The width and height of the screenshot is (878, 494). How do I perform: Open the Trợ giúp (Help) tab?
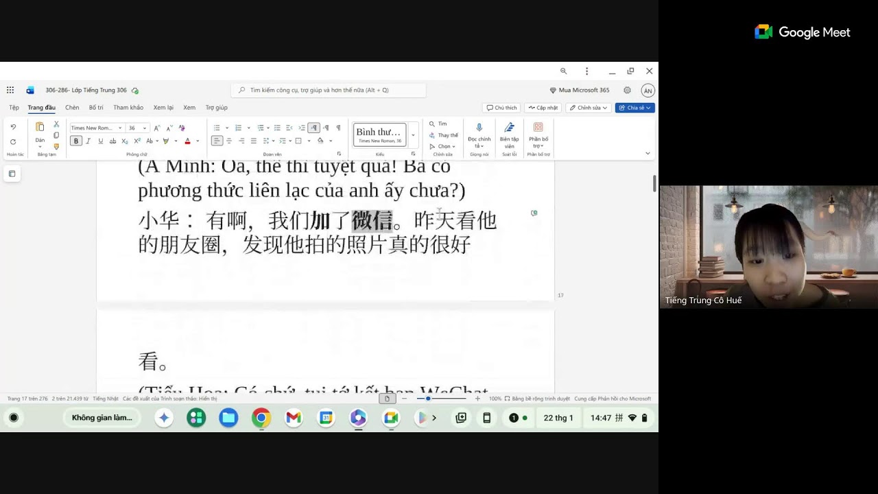216,108
